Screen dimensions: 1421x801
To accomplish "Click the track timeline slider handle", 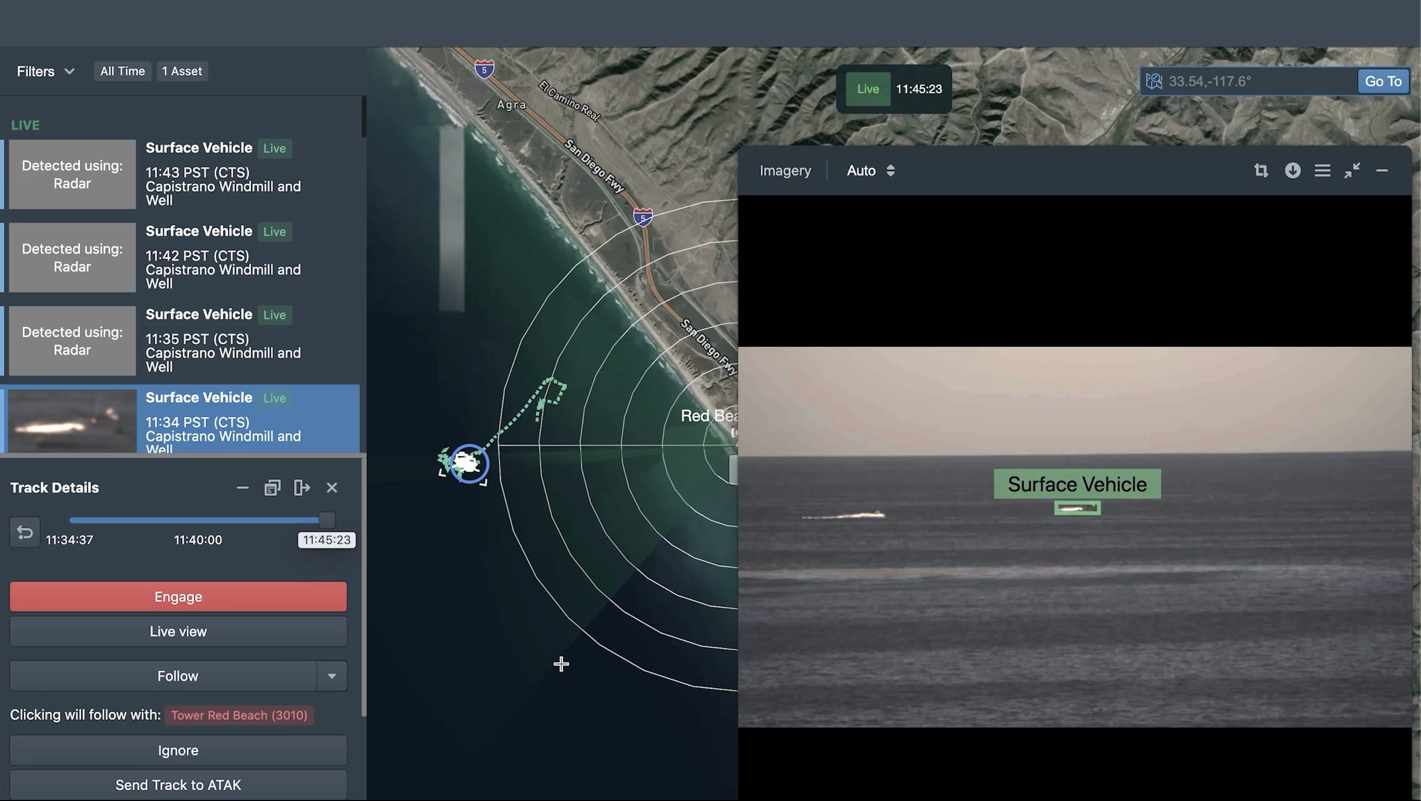I will (326, 520).
